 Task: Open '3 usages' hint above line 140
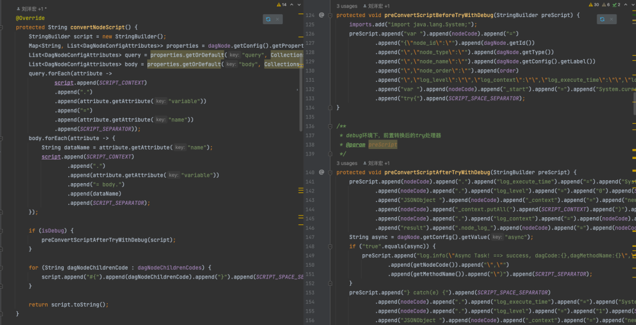[x=347, y=163]
